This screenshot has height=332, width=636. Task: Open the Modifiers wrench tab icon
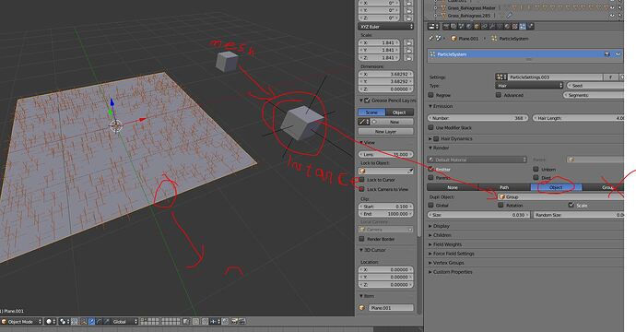point(492,27)
